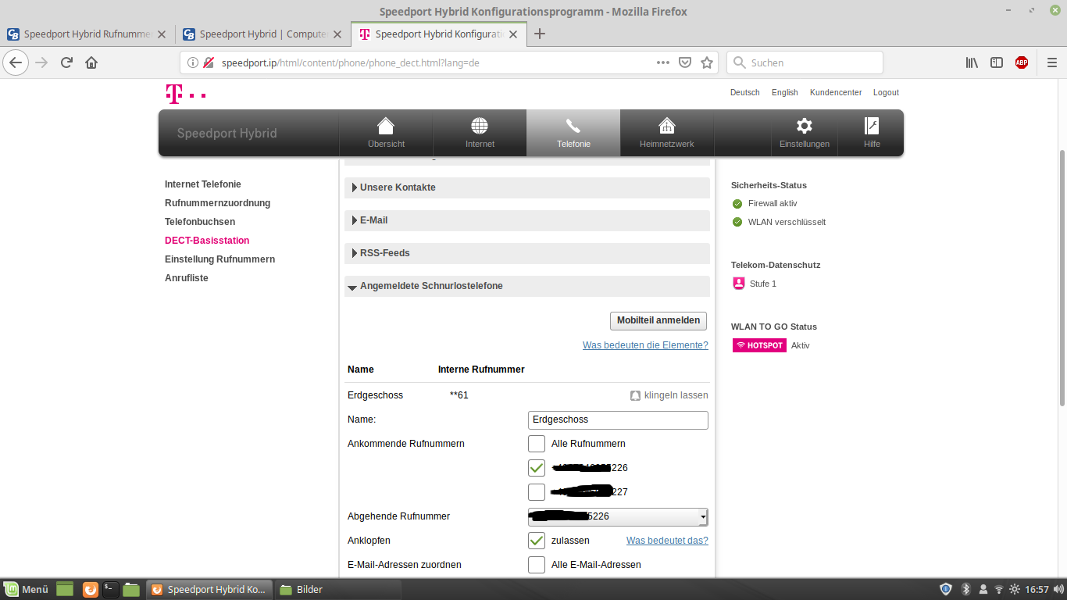
Task: Click the Firefox Suchen search box
Action: [x=805, y=62]
